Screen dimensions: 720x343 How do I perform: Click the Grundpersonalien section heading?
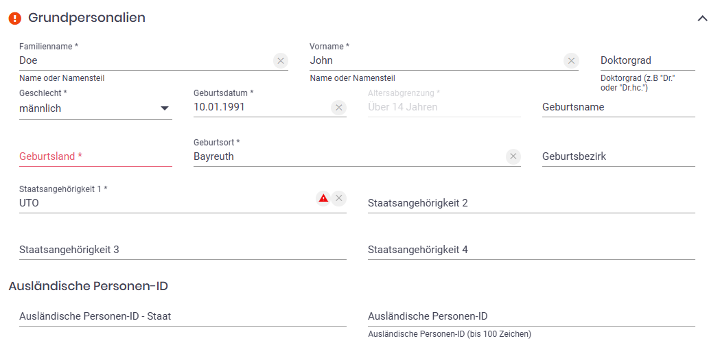[x=86, y=19]
